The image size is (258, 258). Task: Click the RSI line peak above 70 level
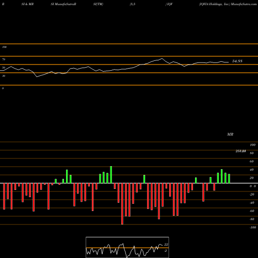(162, 59)
